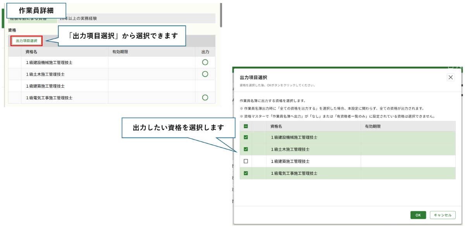Screen dimensions: 465x227
Task: Click the 資格名 column header in dialog
Action: (276, 126)
